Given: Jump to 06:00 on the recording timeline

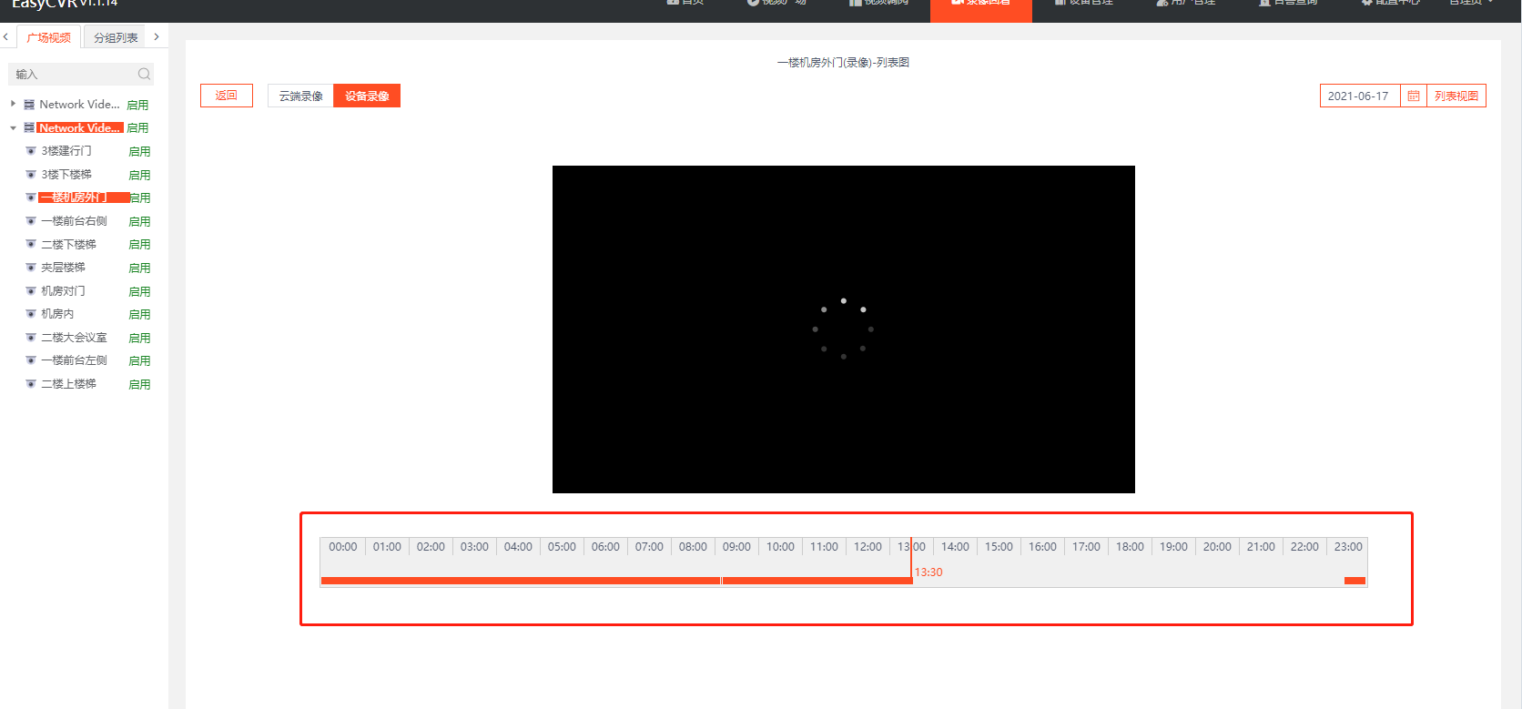Looking at the screenshot, I should click(x=605, y=547).
